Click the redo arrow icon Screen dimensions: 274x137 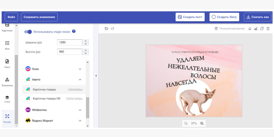click(x=113, y=29)
